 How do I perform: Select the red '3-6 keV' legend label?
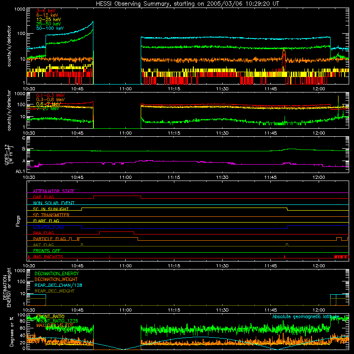click(46, 11)
